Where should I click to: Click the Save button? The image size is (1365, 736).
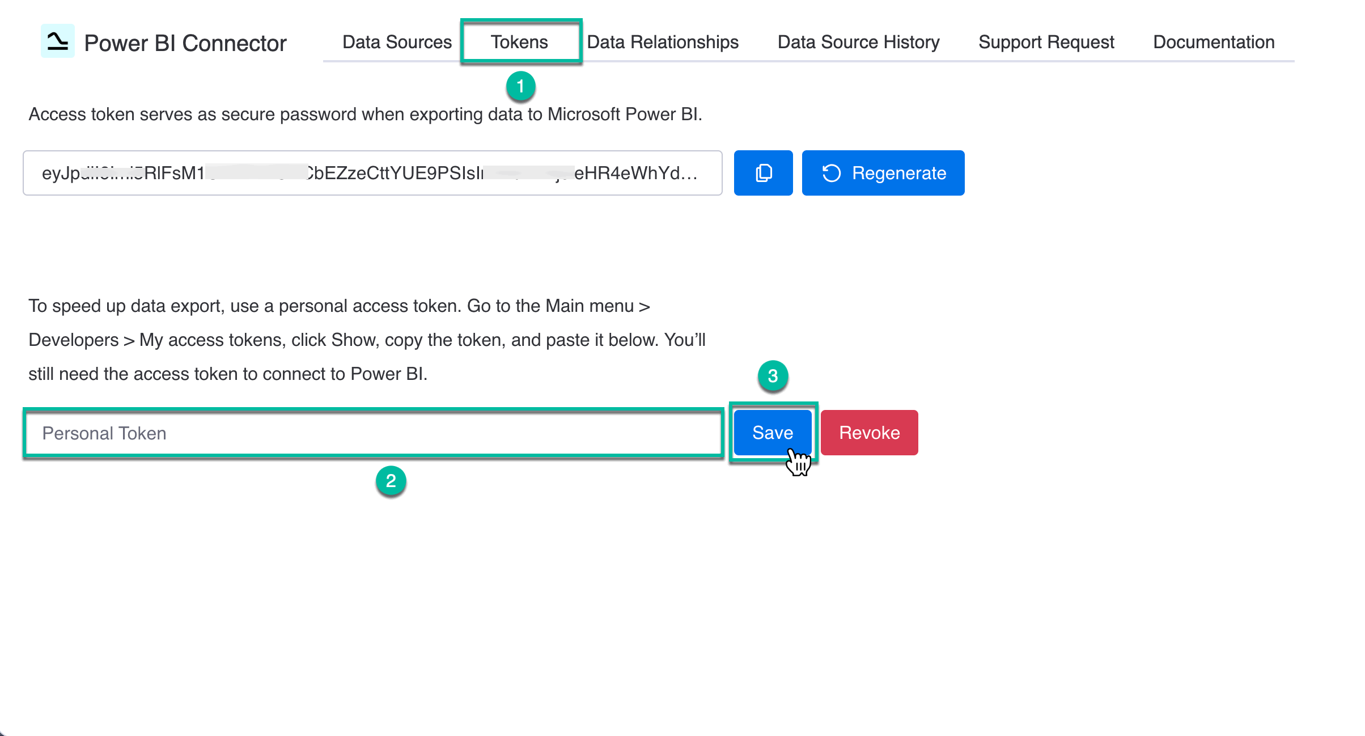(772, 433)
